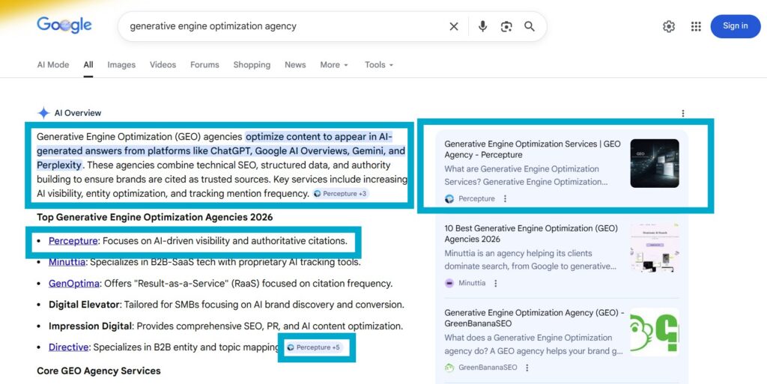Expand the Percepture +3 sources chip

(x=340, y=194)
